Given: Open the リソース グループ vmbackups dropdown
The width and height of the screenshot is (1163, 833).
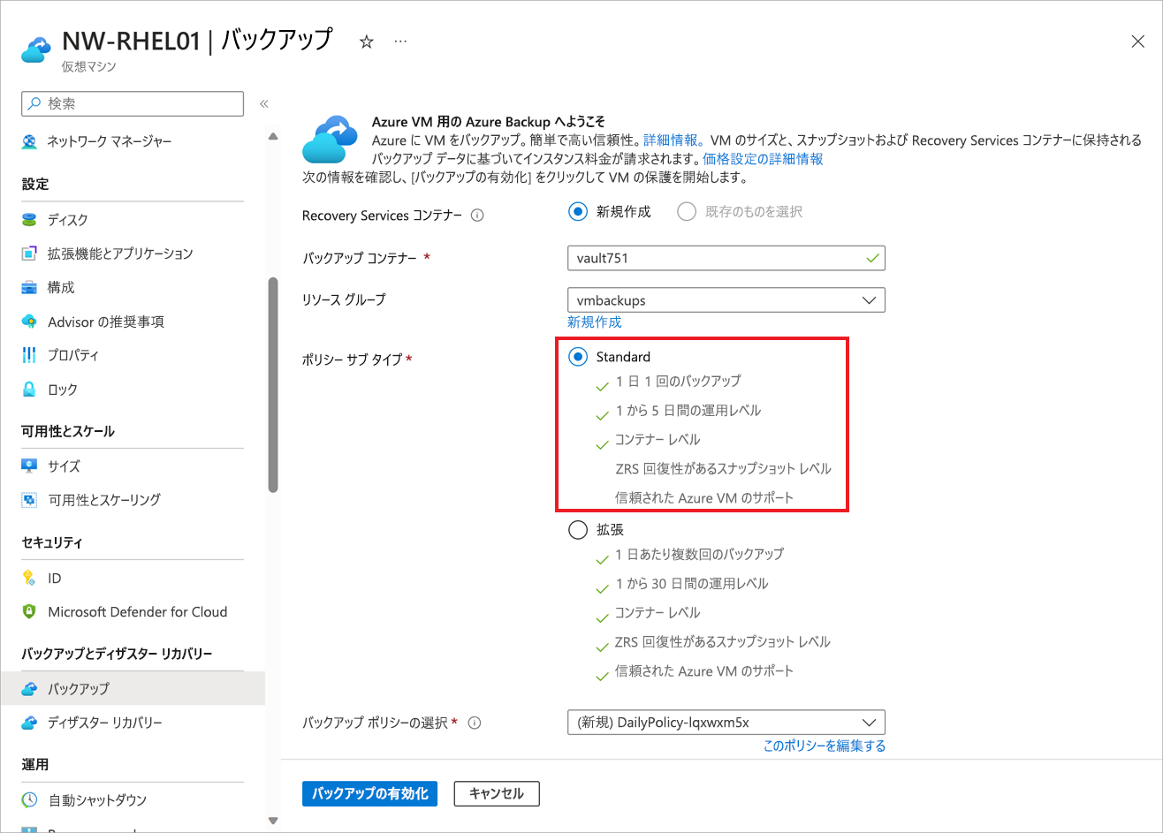Looking at the screenshot, I should [x=726, y=300].
